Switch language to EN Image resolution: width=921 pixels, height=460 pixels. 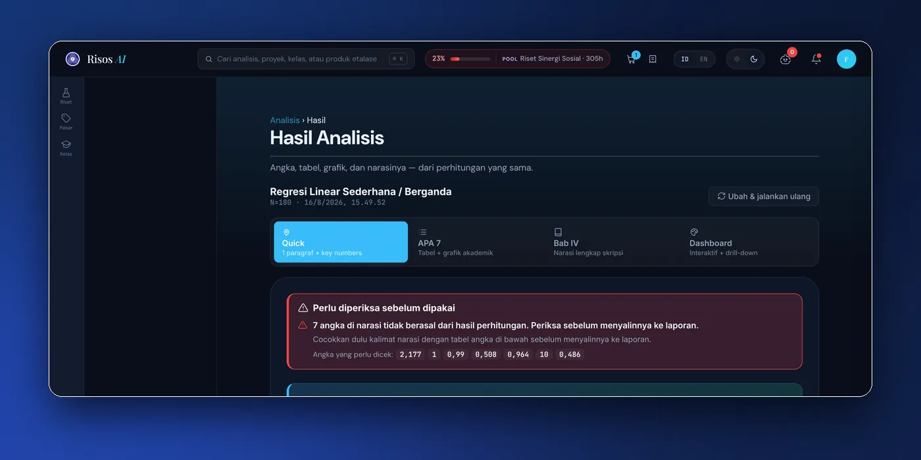pos(704,59)
